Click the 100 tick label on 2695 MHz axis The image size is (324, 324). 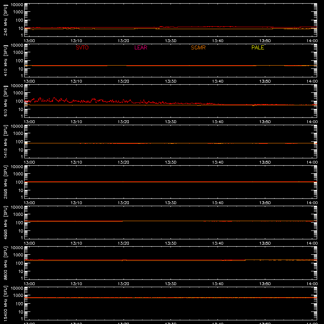tap(19, 182)
